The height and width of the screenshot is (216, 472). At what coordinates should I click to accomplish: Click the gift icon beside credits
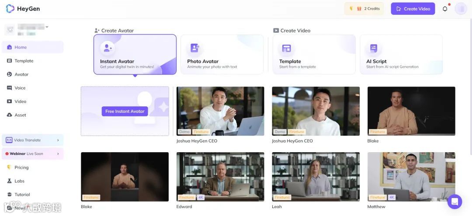tap(359, 9)
